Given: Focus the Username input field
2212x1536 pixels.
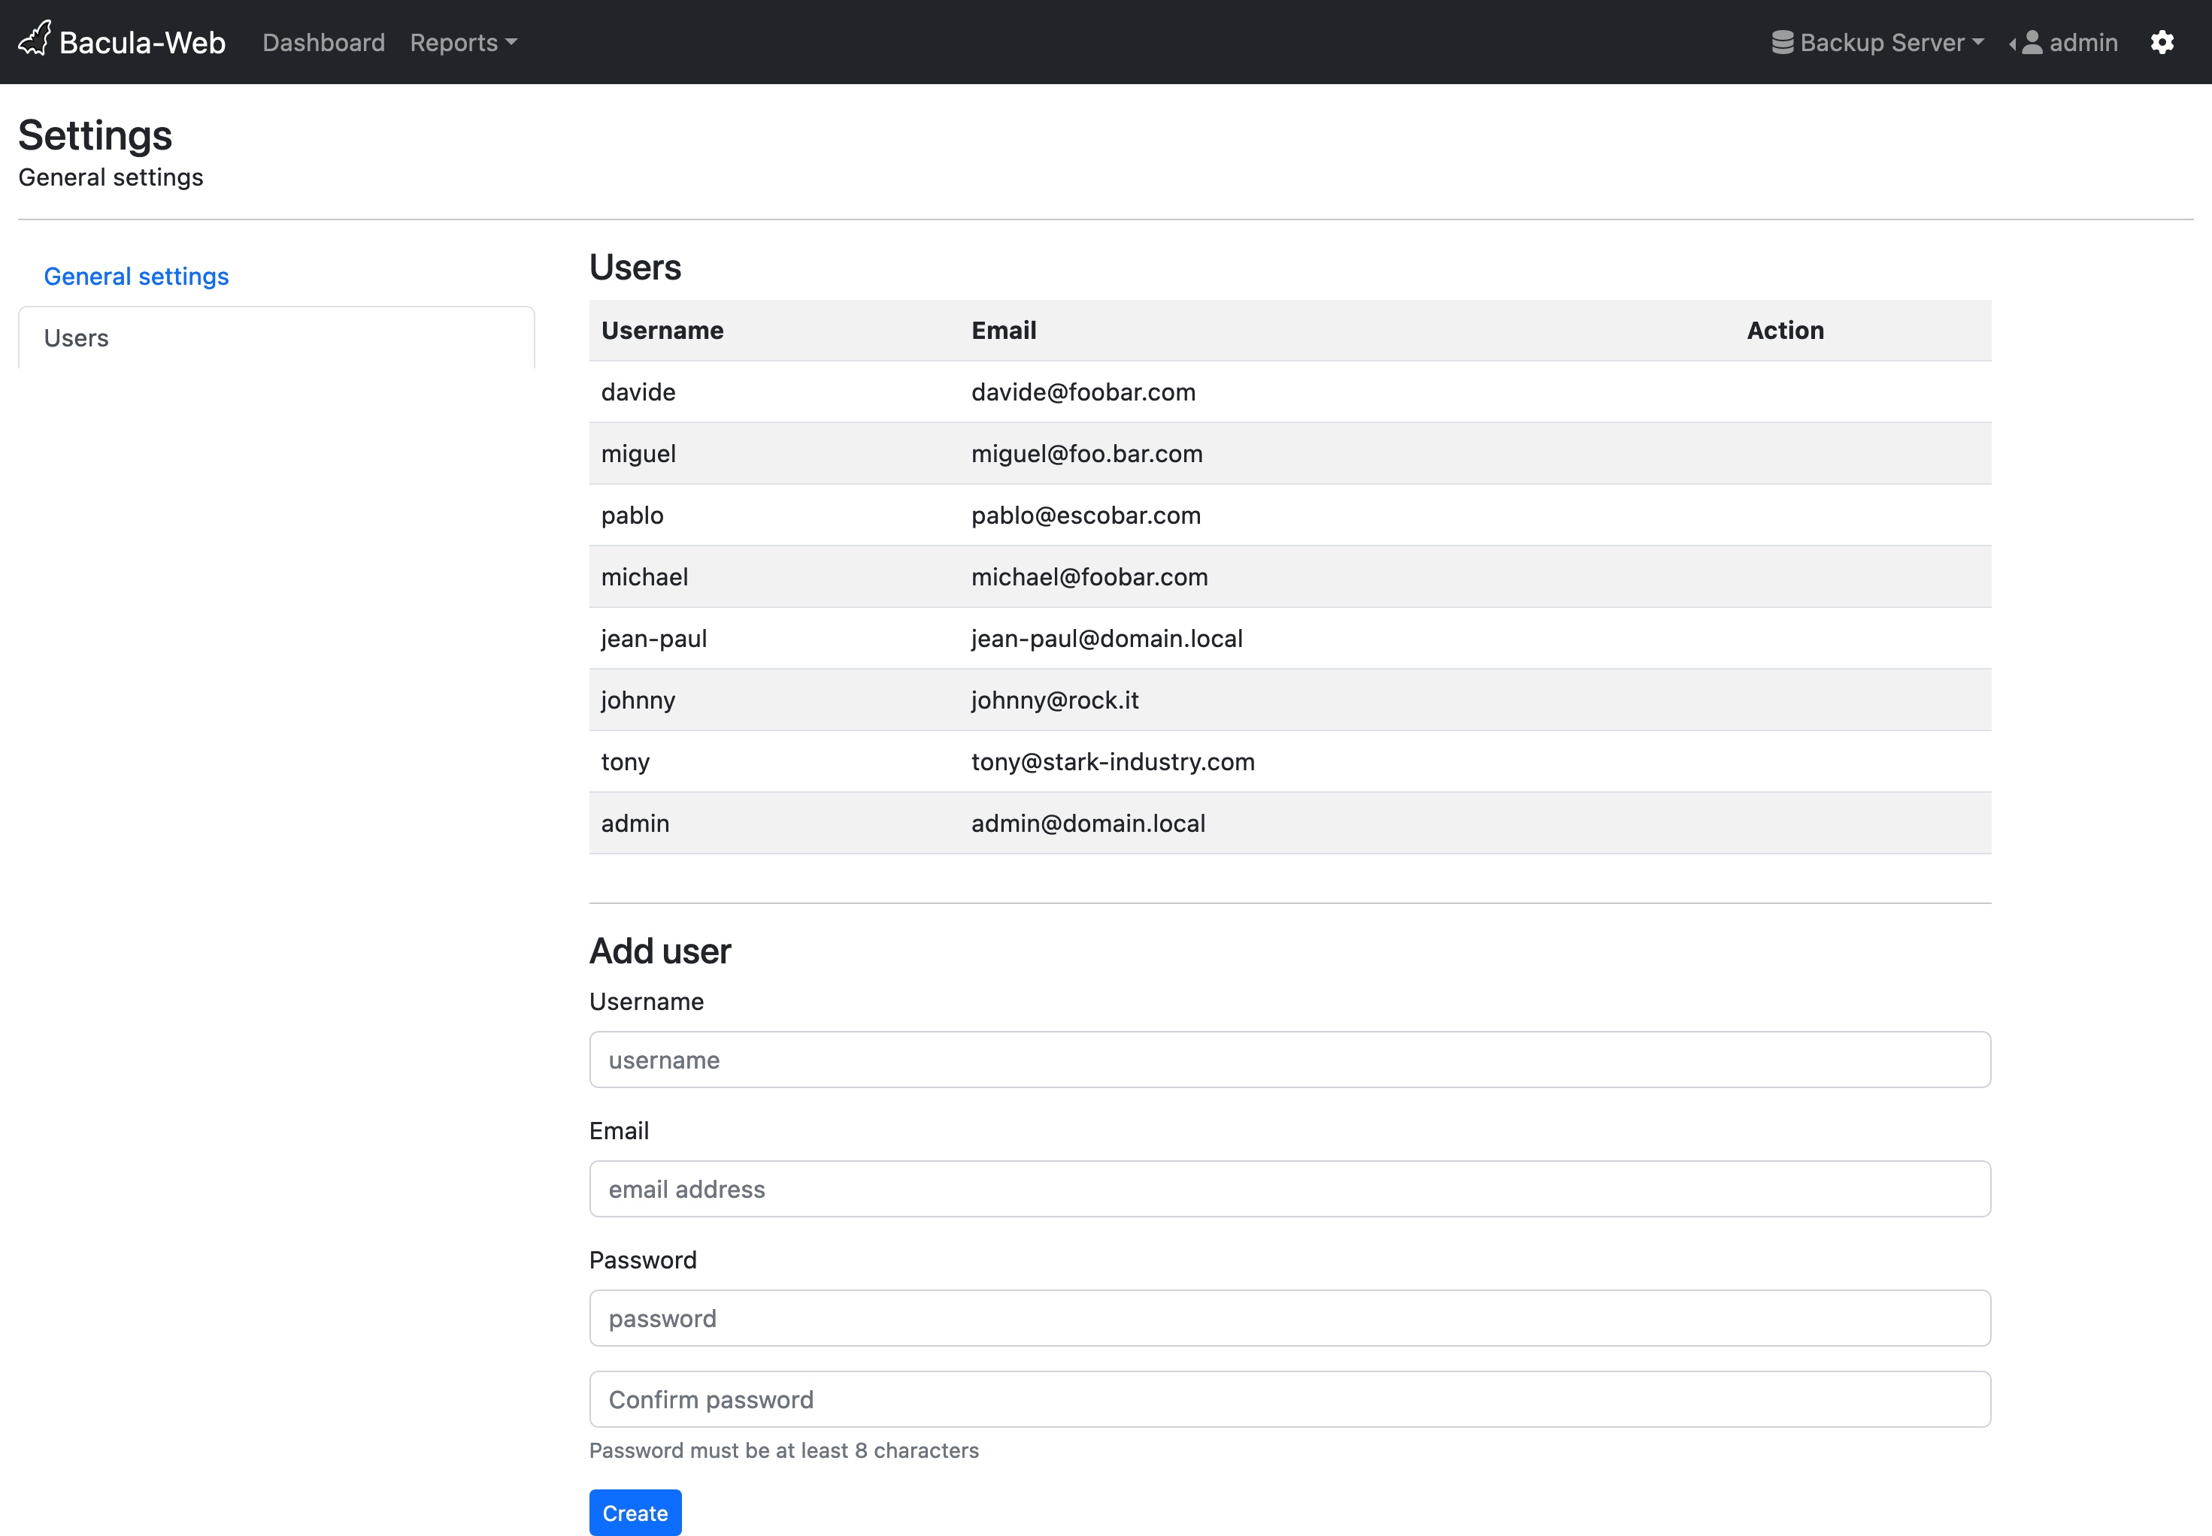Looking at the screenshot, I should coord(1289,1060).
